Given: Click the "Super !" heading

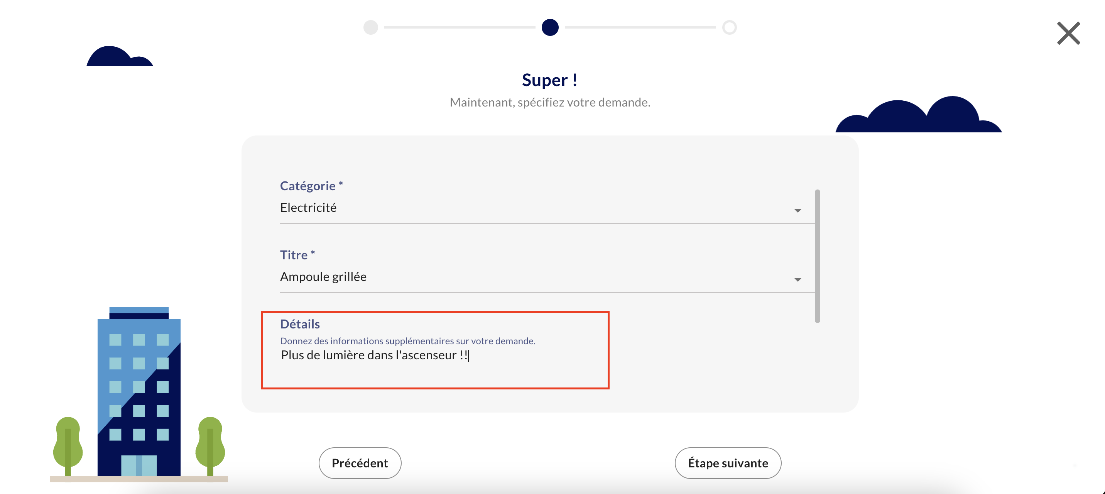Looking at the screenshot, I should (x=549, y=80).
